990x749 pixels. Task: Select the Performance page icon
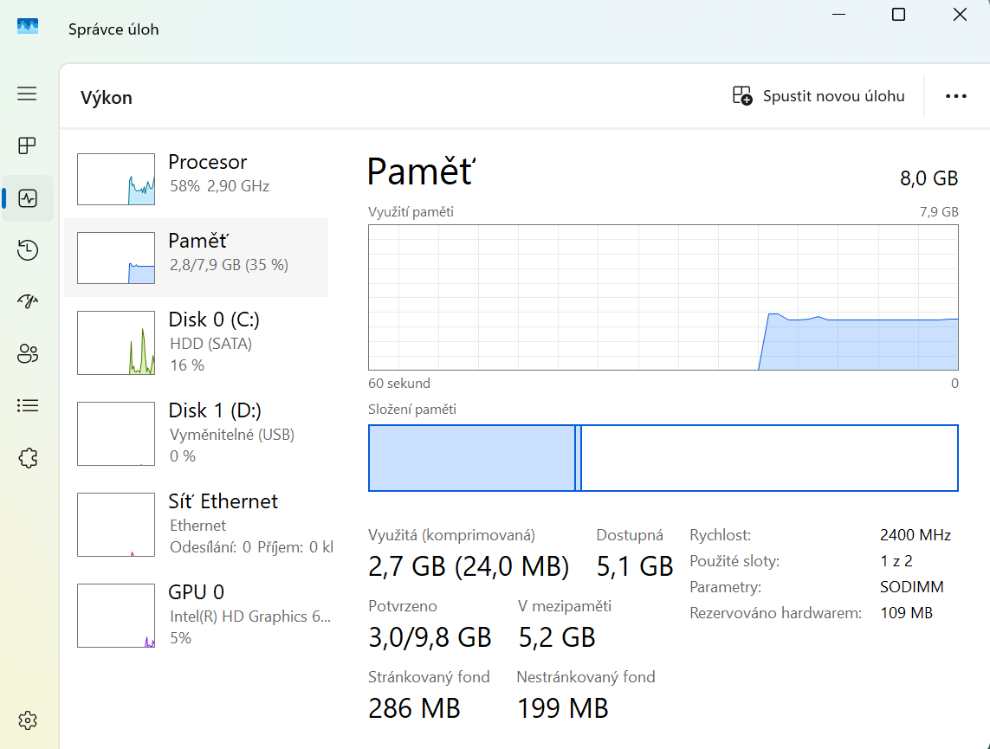28,198
